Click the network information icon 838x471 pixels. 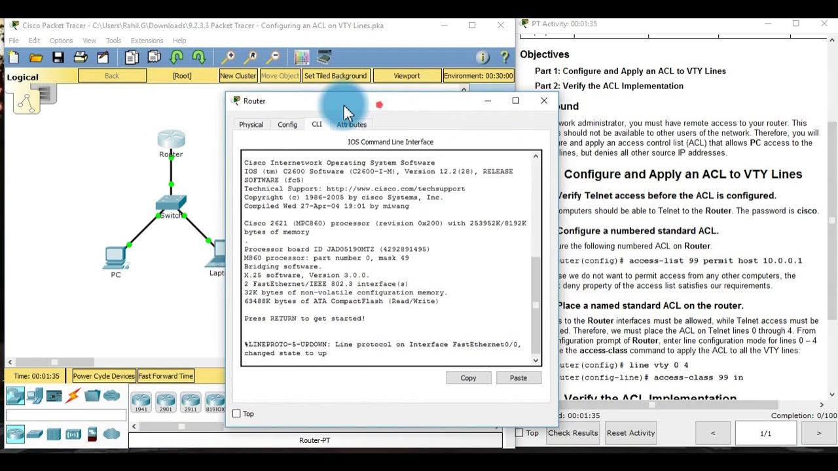[483, 58]
